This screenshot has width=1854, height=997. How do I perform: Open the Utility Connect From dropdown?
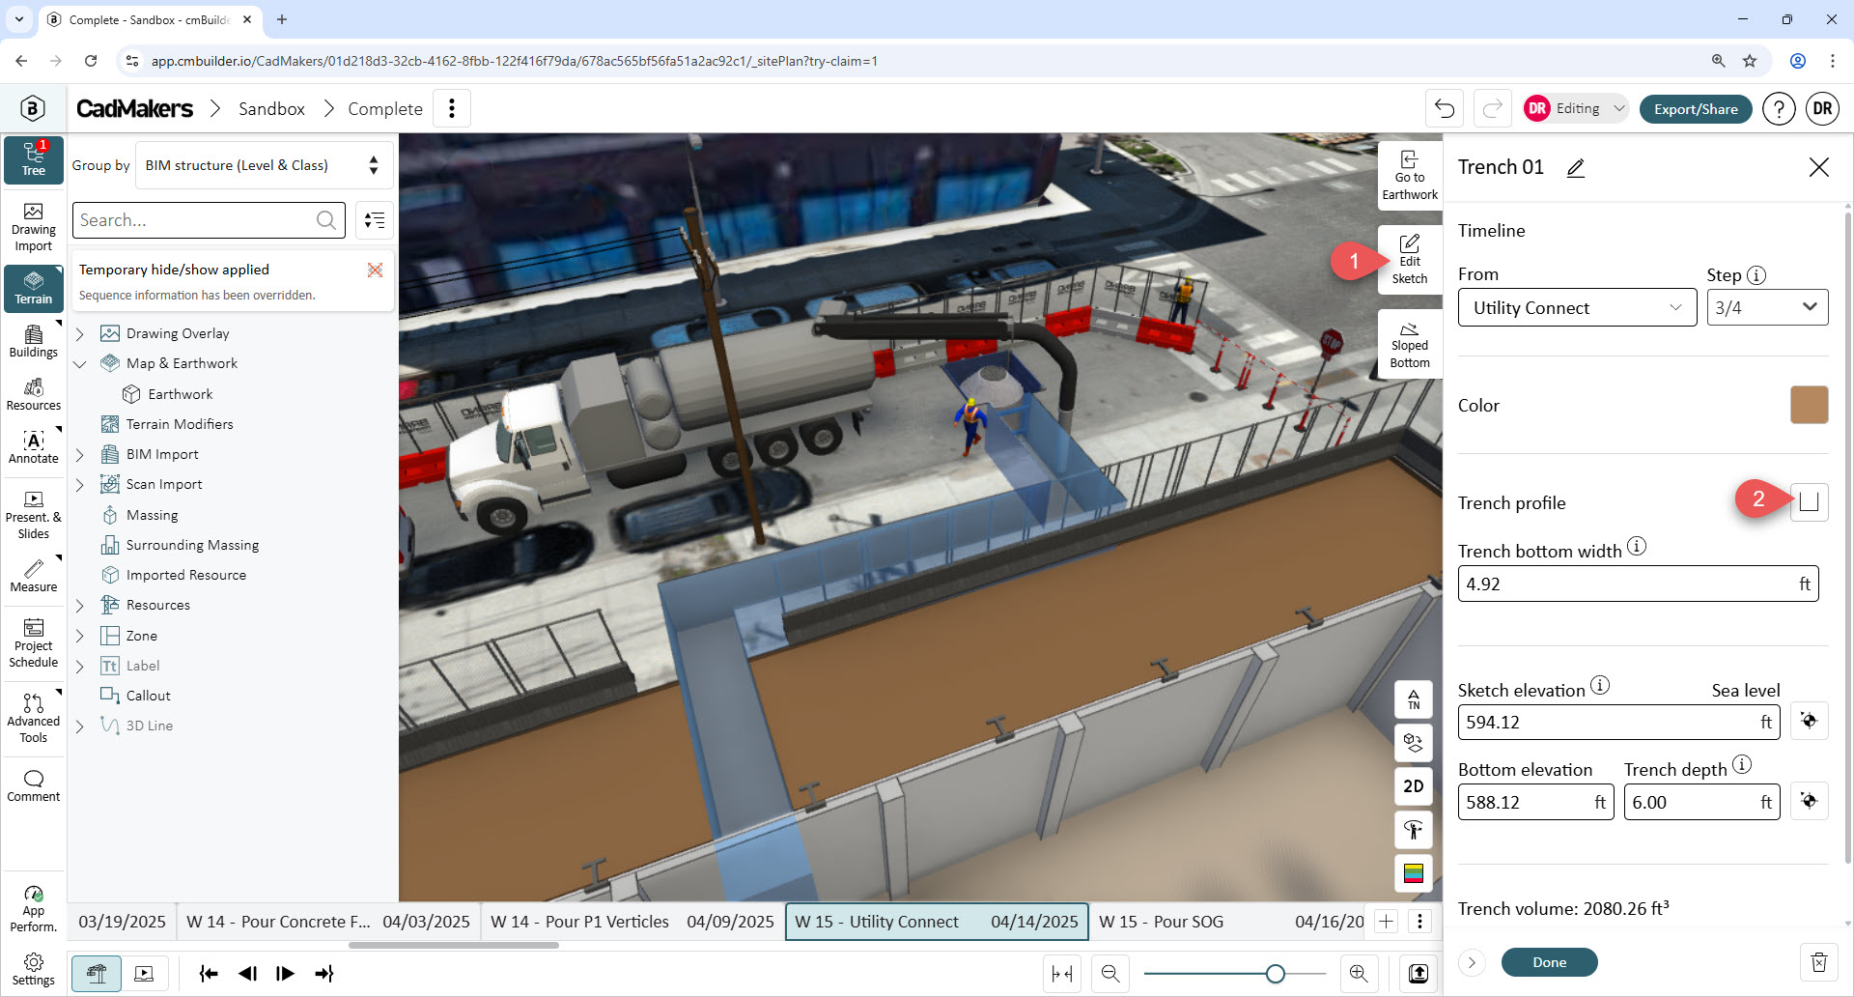point(1577,307)
